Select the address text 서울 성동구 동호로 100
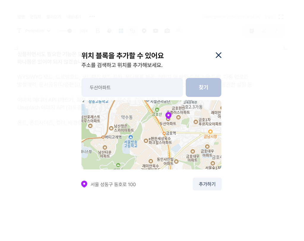 (x=113, y=184)
